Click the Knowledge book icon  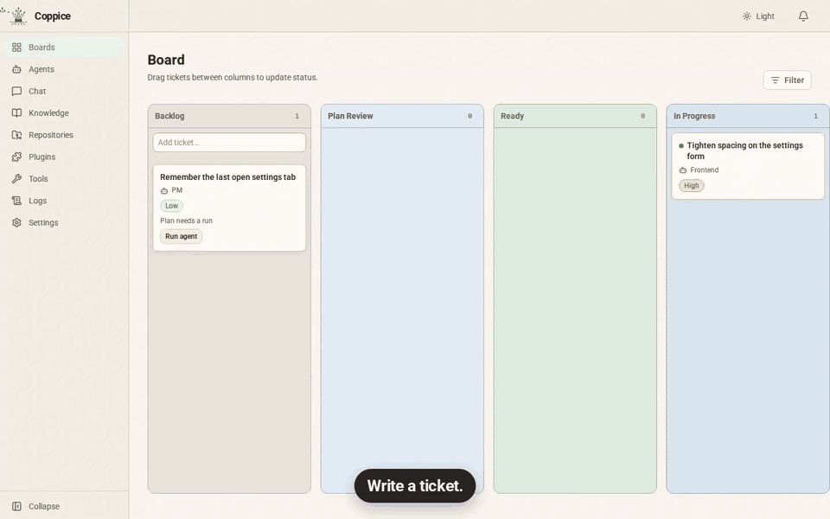tap(17, 112)
